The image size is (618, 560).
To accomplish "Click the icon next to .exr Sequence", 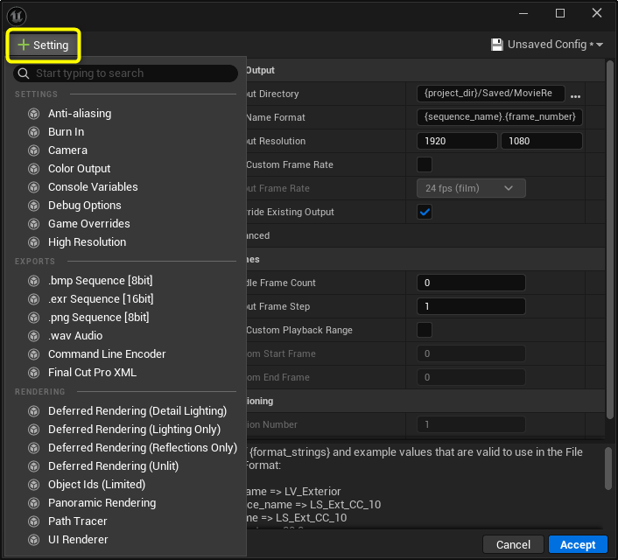I will pyautogui.click(x=34, y=299).
